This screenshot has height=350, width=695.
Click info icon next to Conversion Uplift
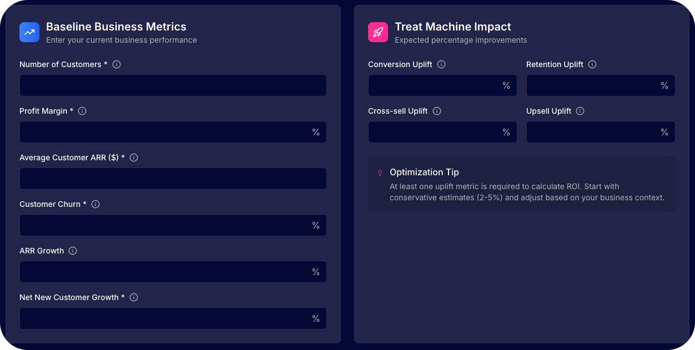(441, 64)
